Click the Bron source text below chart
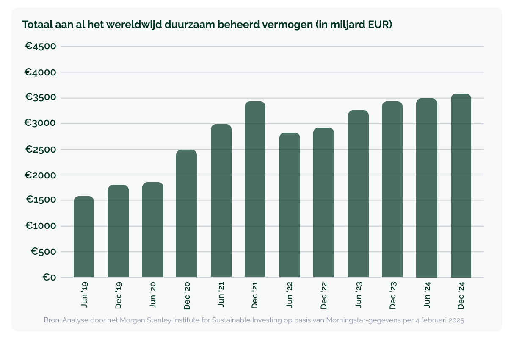This screenshot has height=339, width=508. pos(254,321)
